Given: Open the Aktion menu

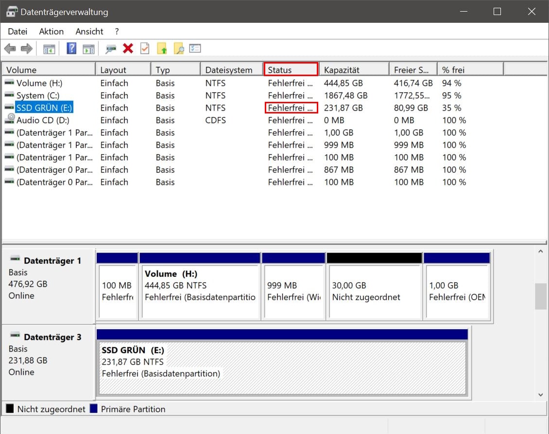Looking at the screenshot, I should pyautogui.click(x=51, y=32).
